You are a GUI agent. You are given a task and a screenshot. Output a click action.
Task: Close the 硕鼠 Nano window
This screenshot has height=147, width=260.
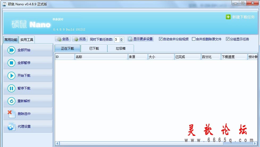[x=253, y=3]
